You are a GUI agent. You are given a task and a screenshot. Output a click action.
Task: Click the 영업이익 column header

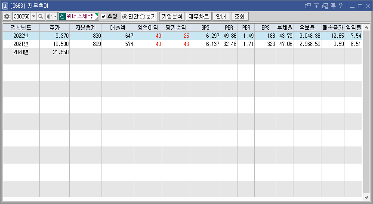point(148,27)
